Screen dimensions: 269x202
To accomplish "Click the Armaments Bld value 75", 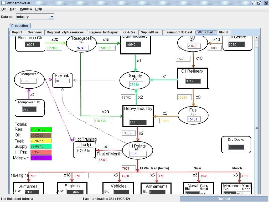I will [x=157, y=192].
